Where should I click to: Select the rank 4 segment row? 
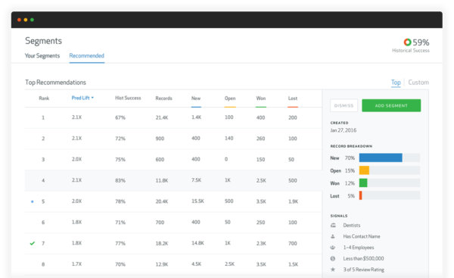click(x=173, y=180)
